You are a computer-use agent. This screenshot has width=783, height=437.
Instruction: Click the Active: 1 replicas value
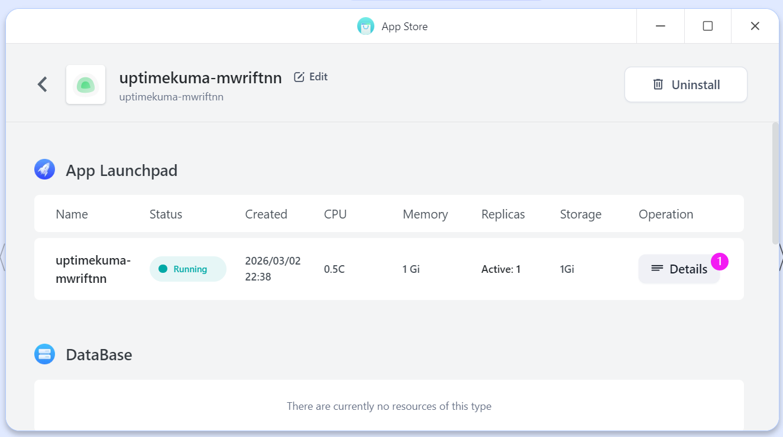[x=500, y=269]
